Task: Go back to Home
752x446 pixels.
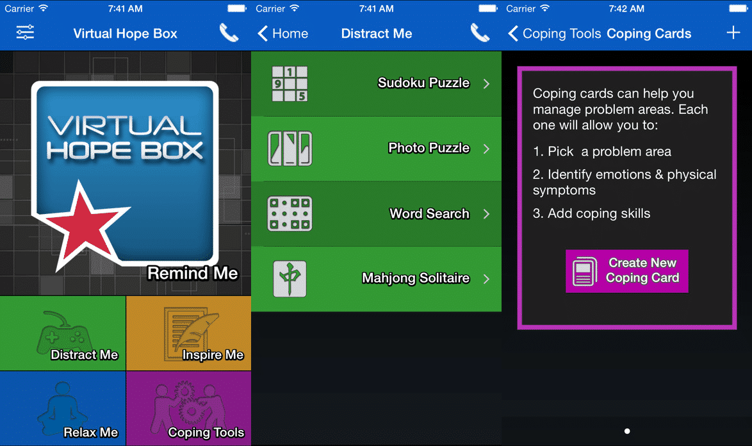Action: (283, 33)
